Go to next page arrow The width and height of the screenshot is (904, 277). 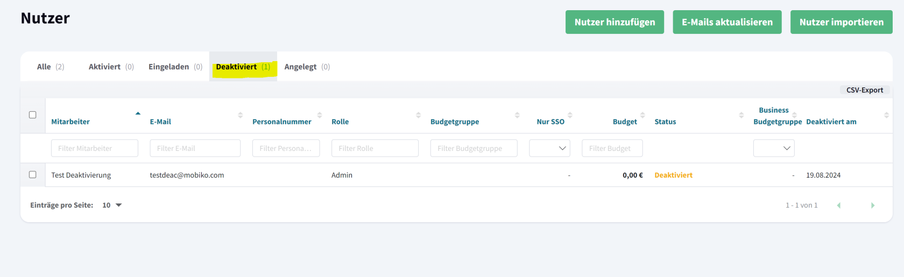click(872, 206)
